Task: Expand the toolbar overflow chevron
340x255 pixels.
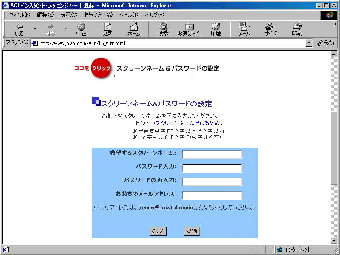Action: click(x=334, y=24)
